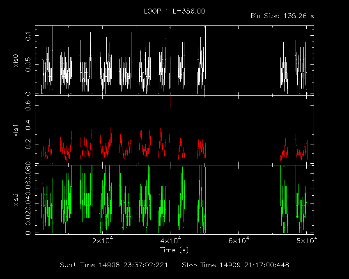Select the '4×10^4' time tick label
Viewport: 349px width, 279px height.
(x=171, y=240)
